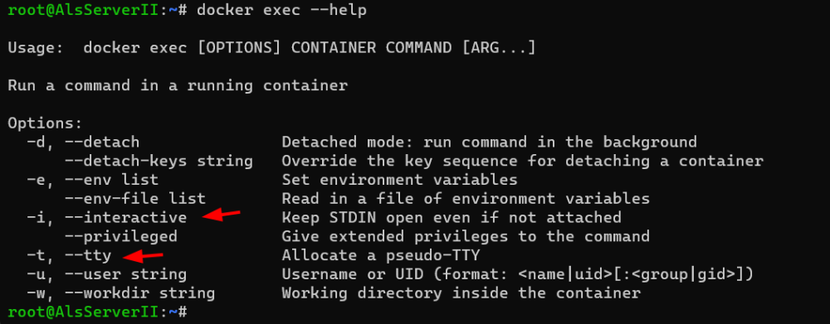Click the -u, --user string option
Image resolution: width=830 pixels, height=324 pixels.
pos(107,274)
